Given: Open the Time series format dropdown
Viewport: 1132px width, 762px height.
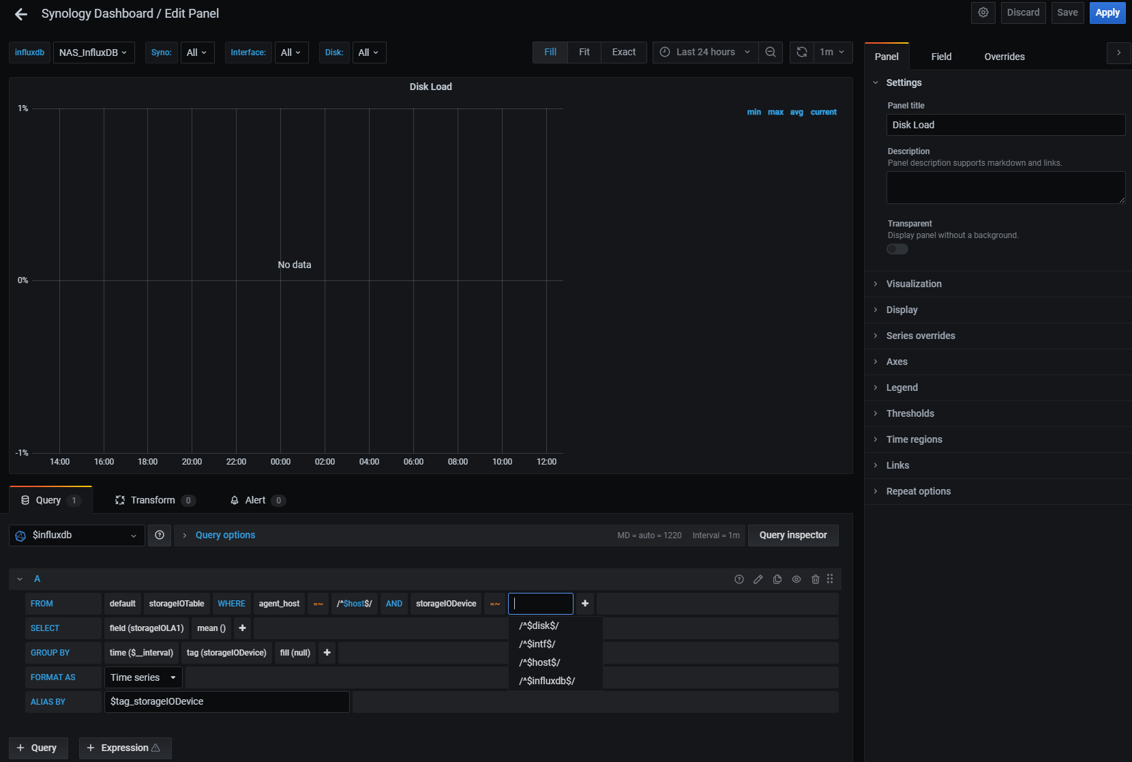Looking at the screenshot, I should [143, 677].
